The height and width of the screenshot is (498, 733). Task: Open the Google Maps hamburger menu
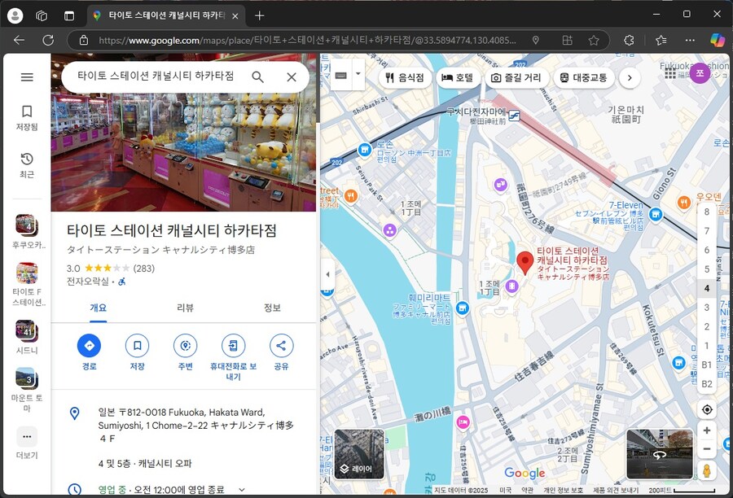pyautogui.click(x=27, y=77)
